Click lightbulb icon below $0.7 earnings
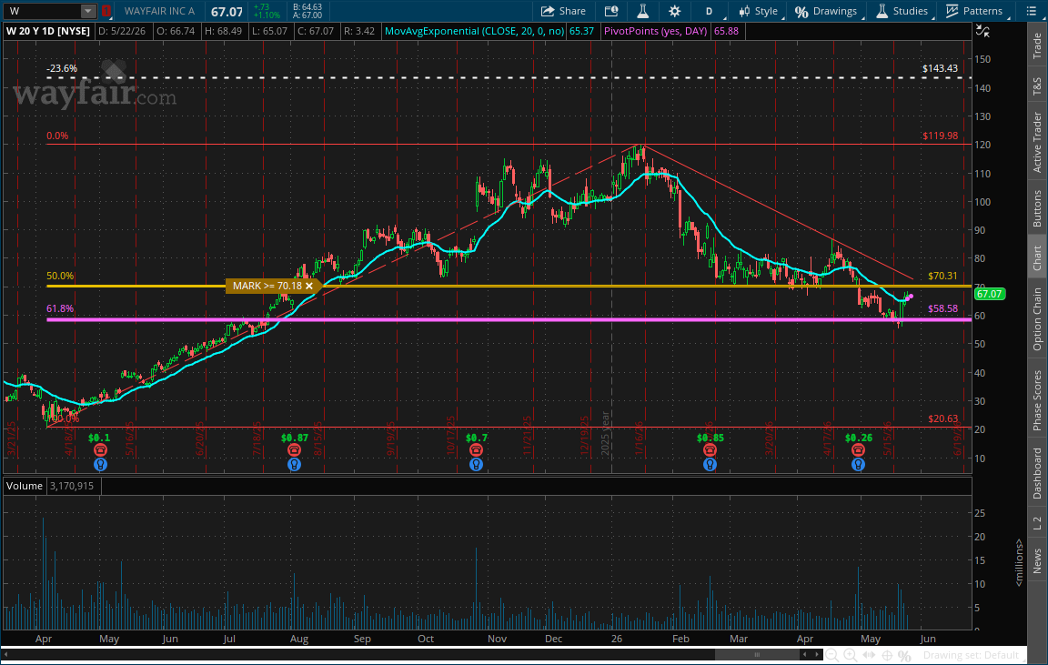Viewport: 1048px width, 665px height. point(476,465)
